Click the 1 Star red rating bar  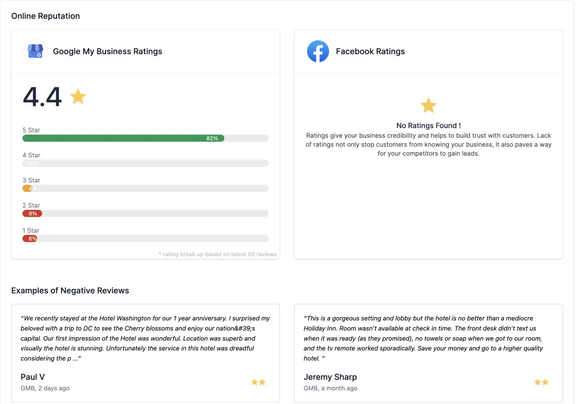30,238
